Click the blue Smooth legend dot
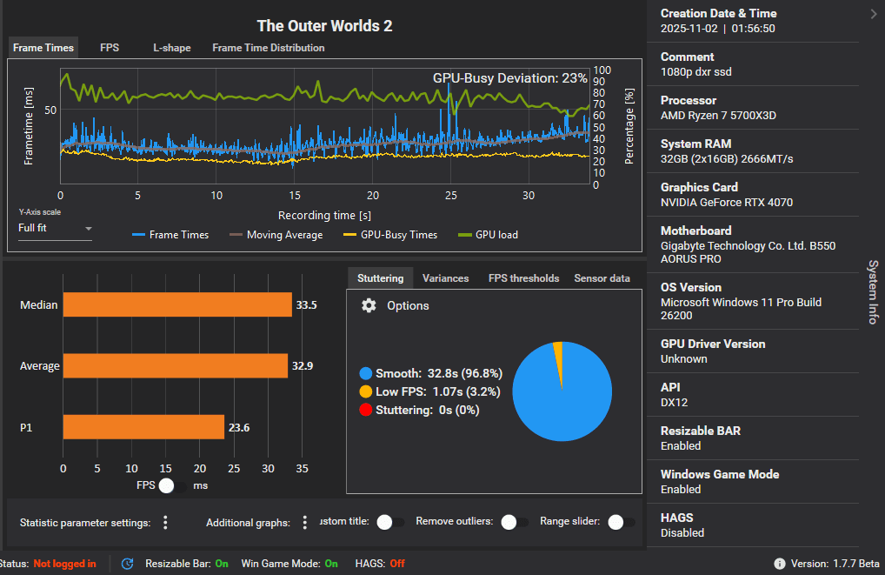The height and width of the screenshot is (575, 885). click(x=366, y=373)
